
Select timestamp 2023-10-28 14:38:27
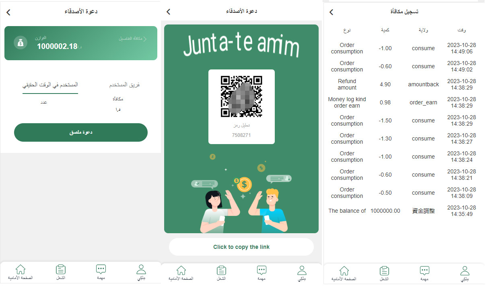[x=462, y=138]
